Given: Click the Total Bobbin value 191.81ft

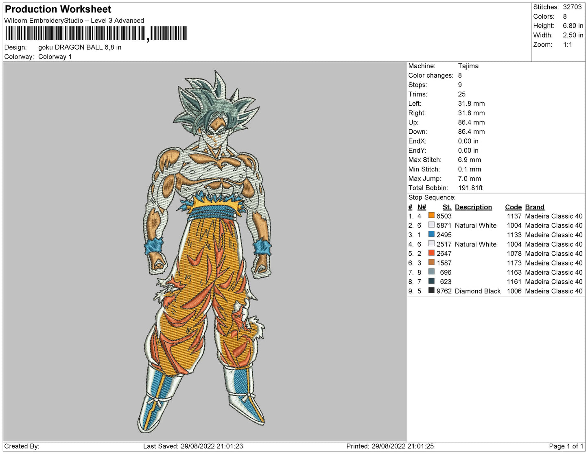Looking at the screenshot, I should pyautogui.click(x=470, y=188).
